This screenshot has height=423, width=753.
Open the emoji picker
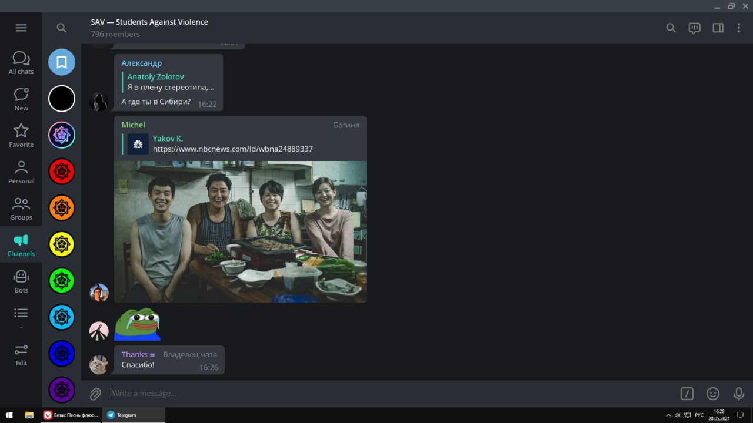click(713, 394)
